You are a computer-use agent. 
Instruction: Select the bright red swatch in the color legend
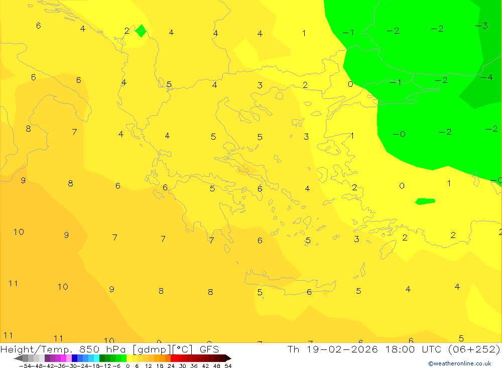tap(173, 358)
